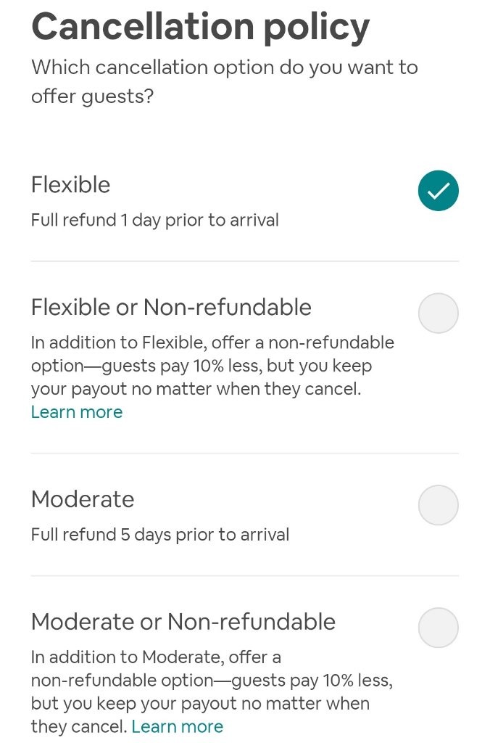Select the Moderate policy radio button

point(438,505)
